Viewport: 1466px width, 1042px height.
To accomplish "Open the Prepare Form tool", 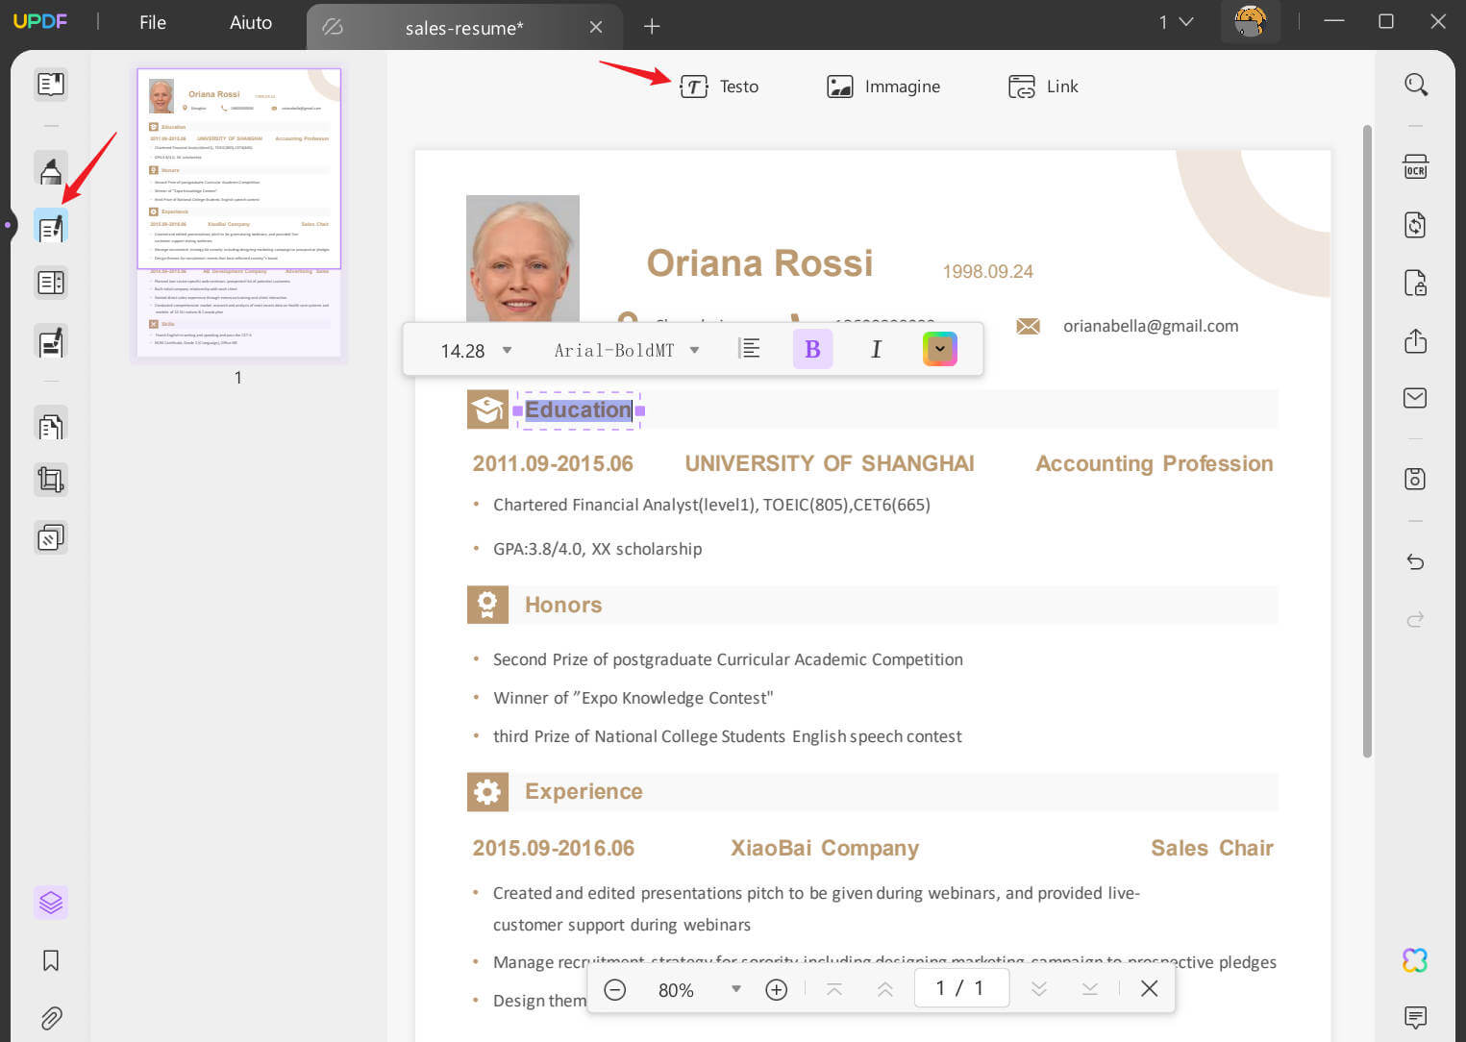I will (51, 284).
